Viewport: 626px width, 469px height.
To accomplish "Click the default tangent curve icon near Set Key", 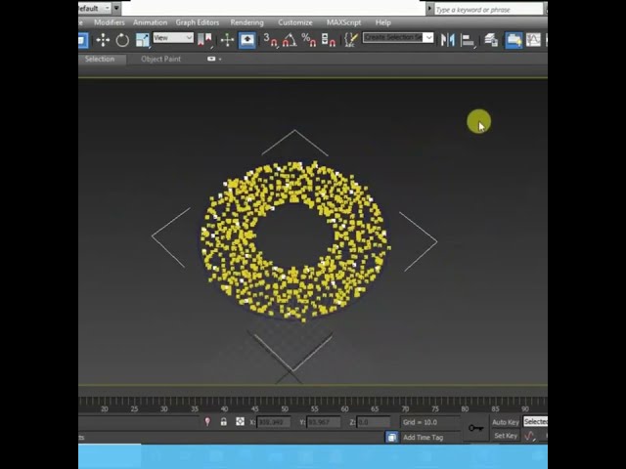I will point(530,436).
